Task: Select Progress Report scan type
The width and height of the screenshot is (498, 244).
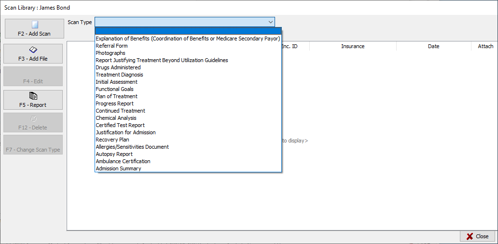Action: (x=114, y=103)
